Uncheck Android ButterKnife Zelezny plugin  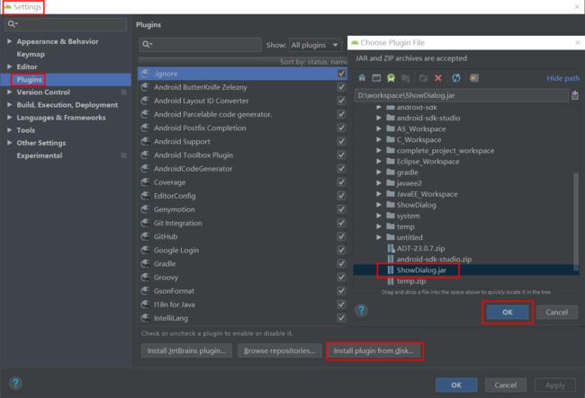click(x=341, y=87)
